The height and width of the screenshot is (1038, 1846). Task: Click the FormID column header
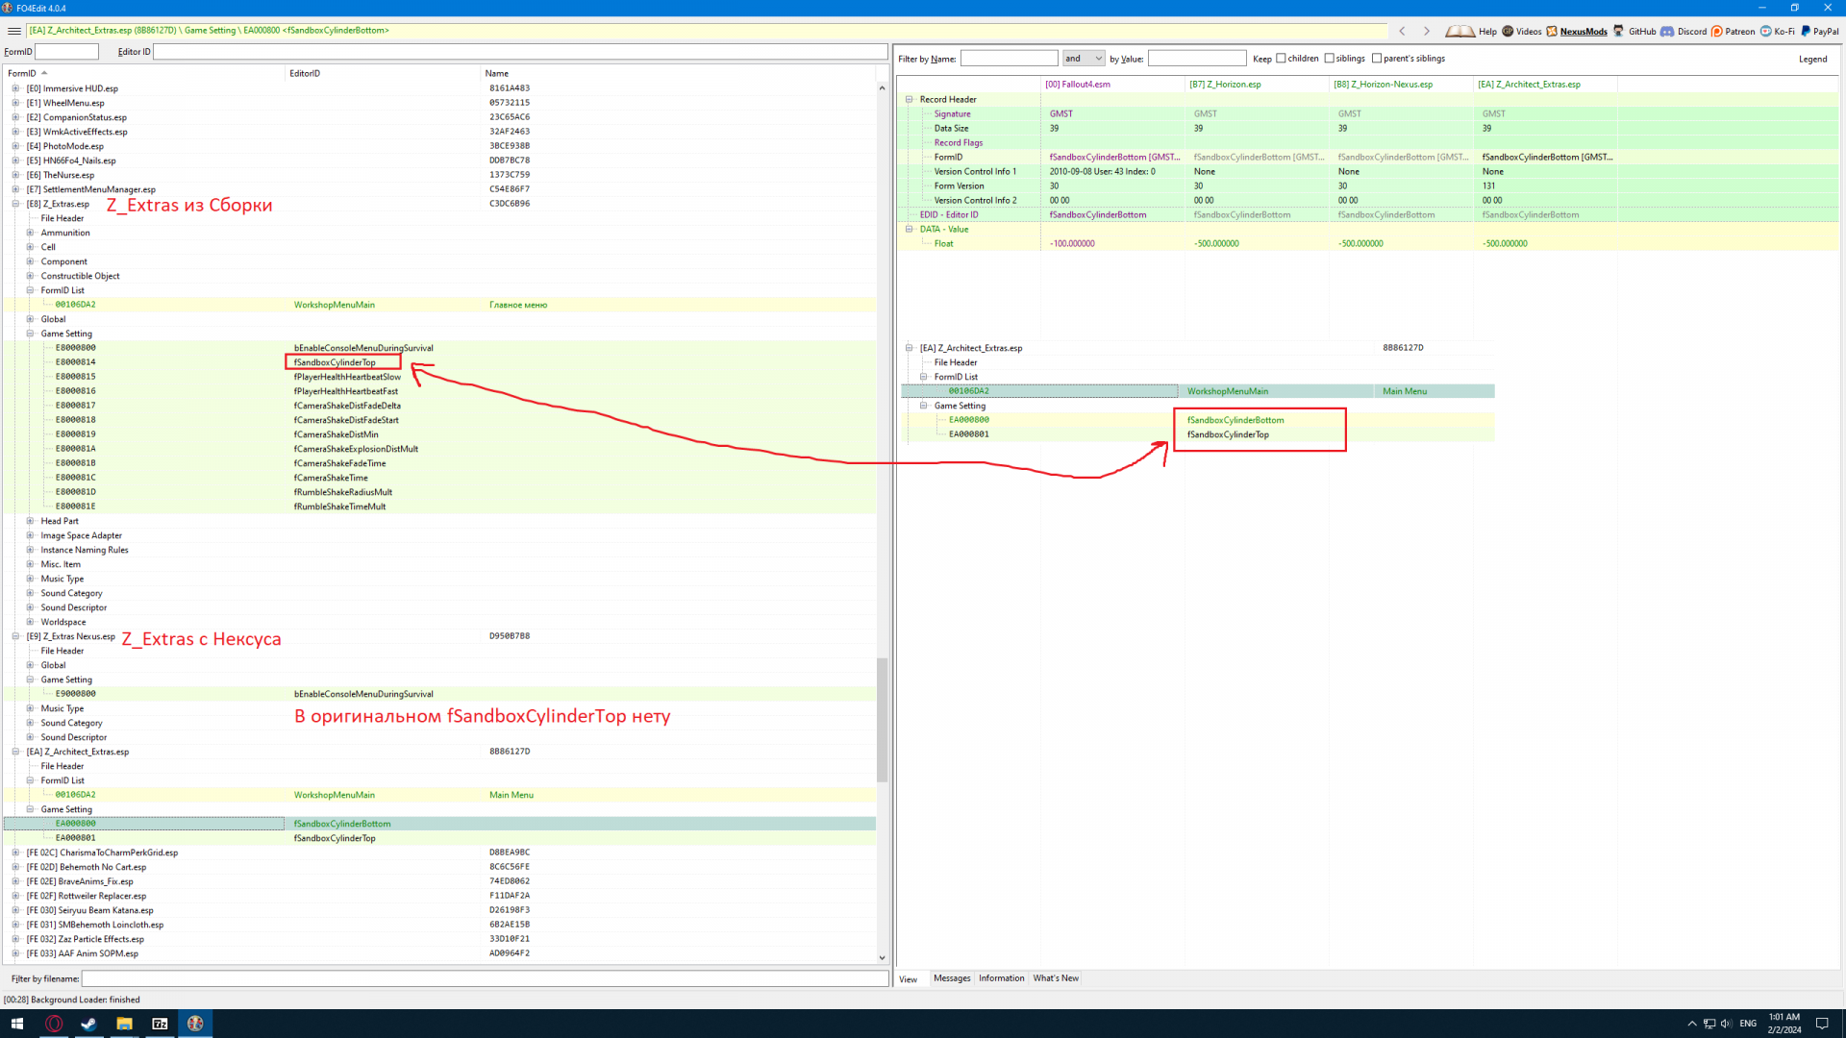point(22,73)
